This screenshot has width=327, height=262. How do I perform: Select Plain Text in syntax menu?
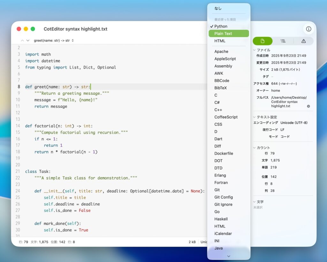(223, 34)
